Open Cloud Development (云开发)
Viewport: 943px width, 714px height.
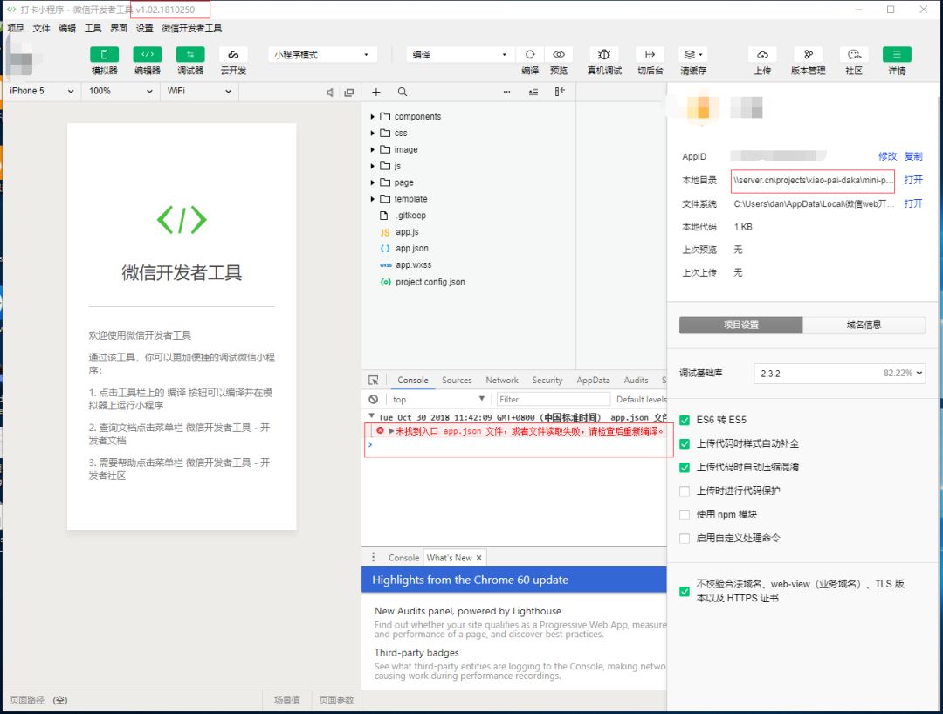click(x=233, y=55)
